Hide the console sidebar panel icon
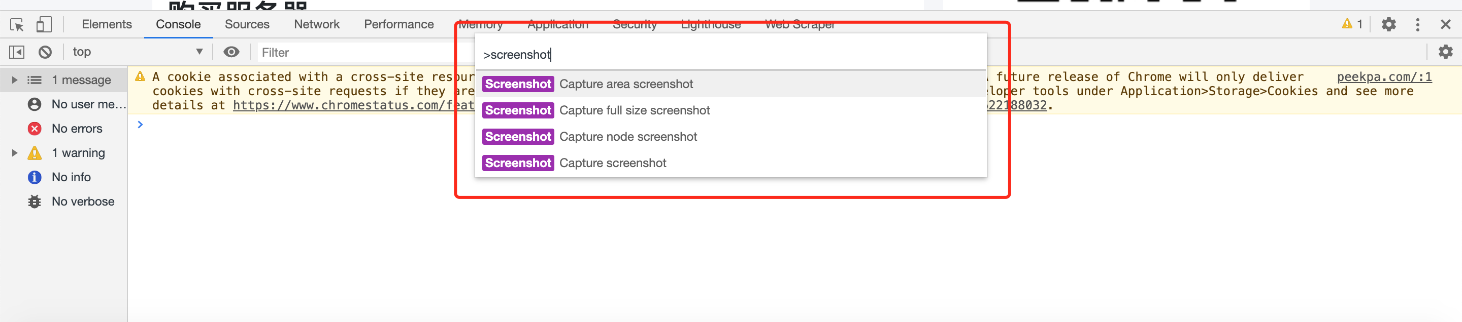 pyautogui.click(x=17, y=52)
